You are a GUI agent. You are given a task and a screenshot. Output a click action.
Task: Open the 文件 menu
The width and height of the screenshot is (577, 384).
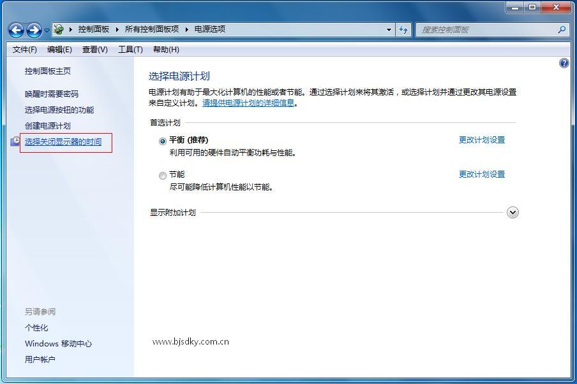[24, 49]
